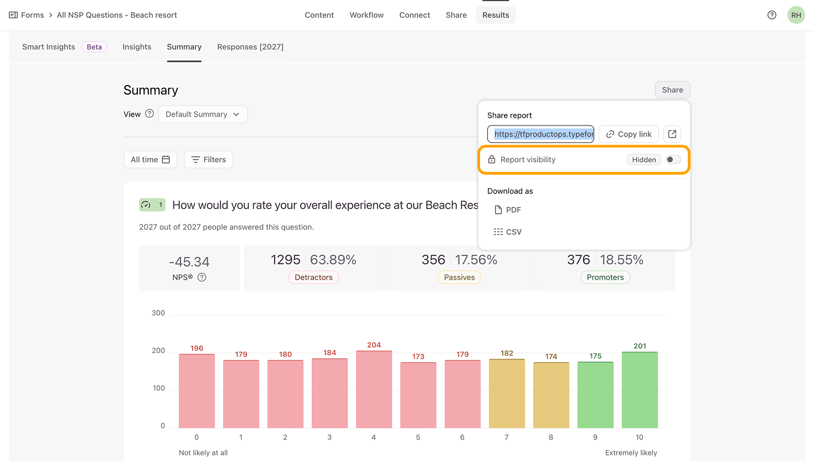The height and width of the screenshot is (461, 814).
Task: Open the RH user avatar menu
Action: [796, 15]
